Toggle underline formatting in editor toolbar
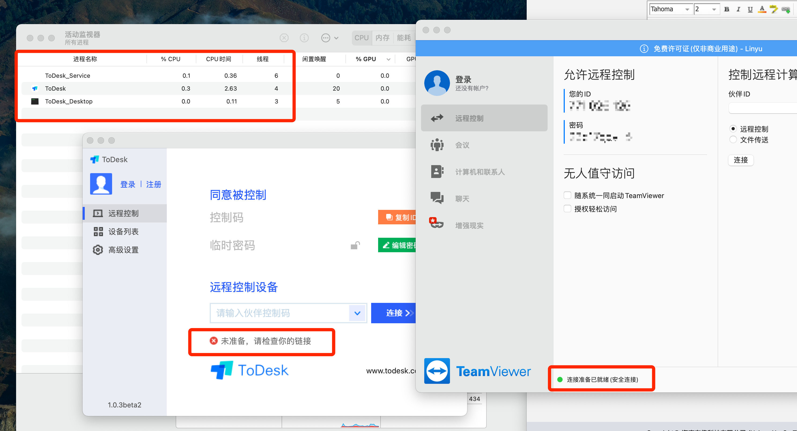Image resolution: width=797 pixels, height=431 pixels. [750, 9]
